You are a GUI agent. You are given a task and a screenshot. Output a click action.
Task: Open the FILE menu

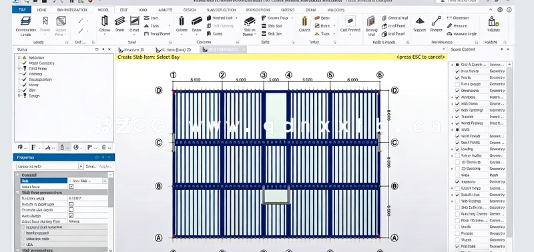pos(22,10)
